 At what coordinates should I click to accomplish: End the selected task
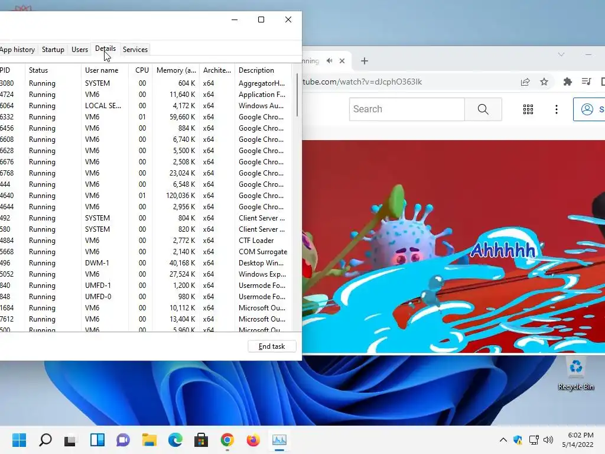tap(272, 346)
